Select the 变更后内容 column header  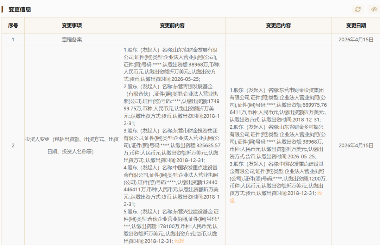[x=278, y=26]
